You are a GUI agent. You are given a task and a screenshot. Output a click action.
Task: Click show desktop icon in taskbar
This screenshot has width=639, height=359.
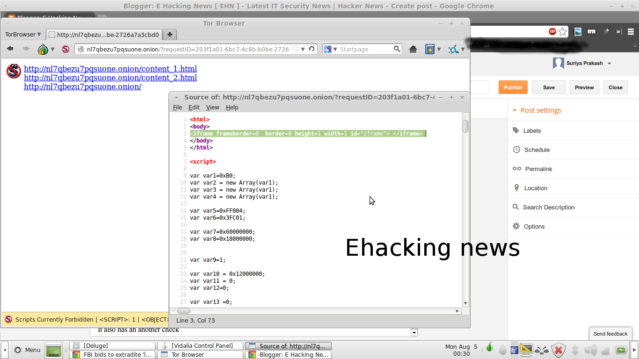coord(54,350)
